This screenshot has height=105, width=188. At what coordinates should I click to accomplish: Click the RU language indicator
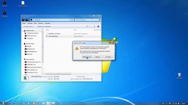coord(163,103)
